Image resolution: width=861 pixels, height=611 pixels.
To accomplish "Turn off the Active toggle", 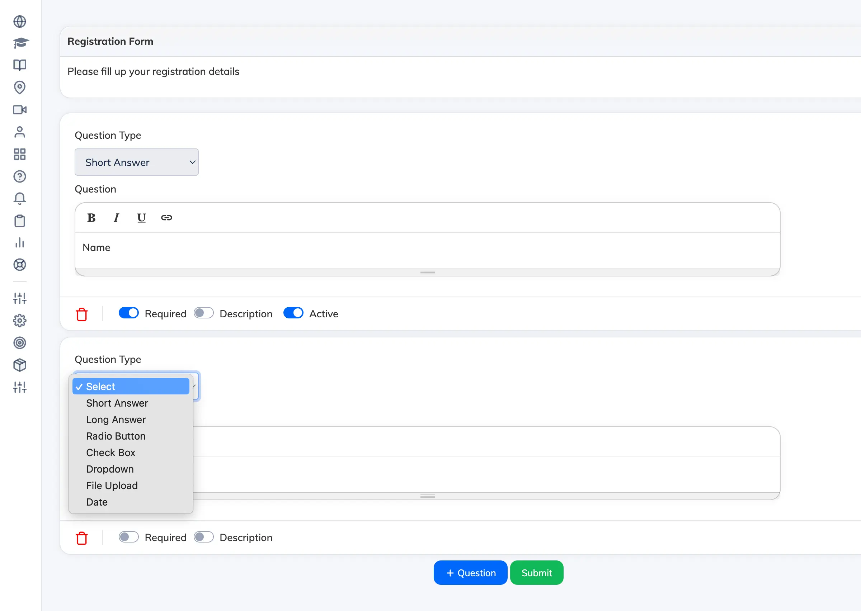I will (293, 313).
